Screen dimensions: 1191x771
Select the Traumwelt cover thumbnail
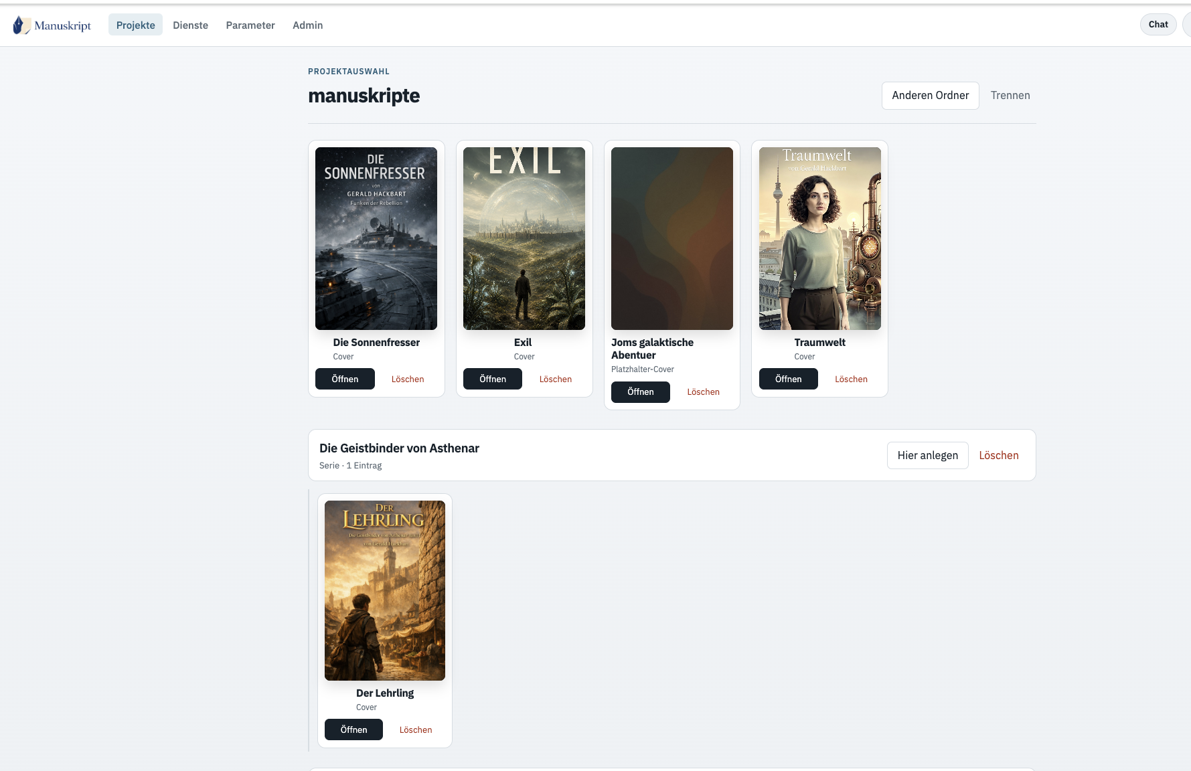[820, 238]
